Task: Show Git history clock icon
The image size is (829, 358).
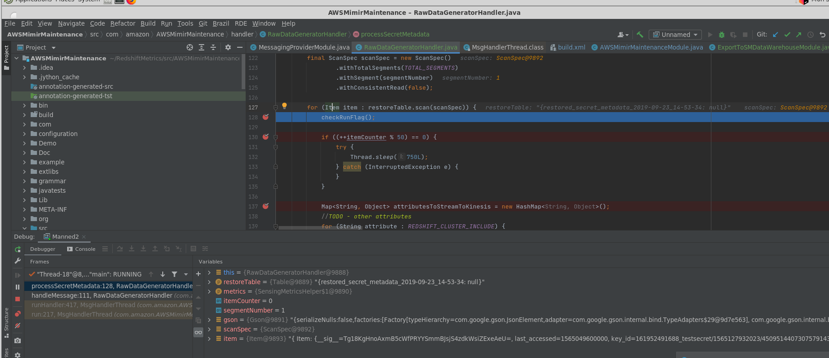Action: (x=811, y=35)
